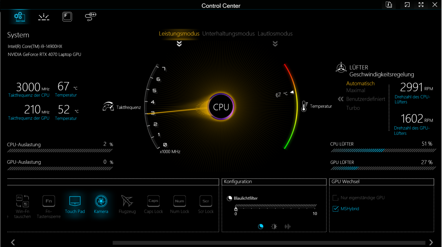Toggle the MSHybrid checkbox
The image size is (442, 247).
(x=336, y=209)
